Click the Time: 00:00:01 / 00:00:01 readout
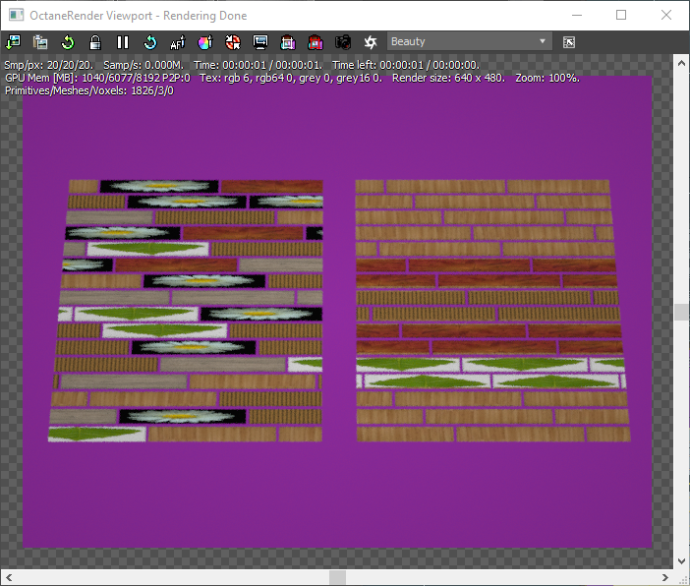This screenshot has width=690, height=586. (x=259, y=65)
